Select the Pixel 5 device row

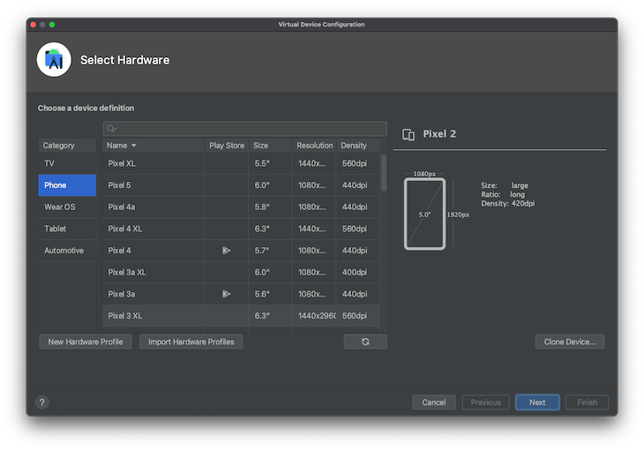pos(241,185)
